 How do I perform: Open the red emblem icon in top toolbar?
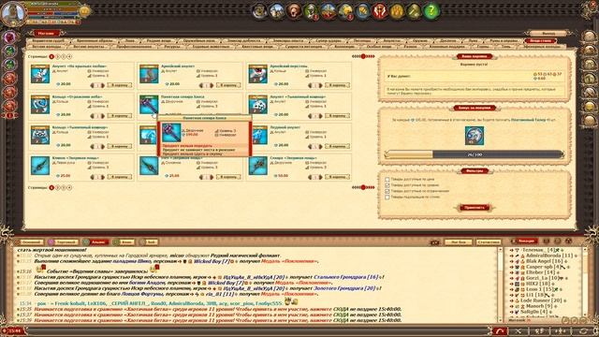click(x=380, y=11)
